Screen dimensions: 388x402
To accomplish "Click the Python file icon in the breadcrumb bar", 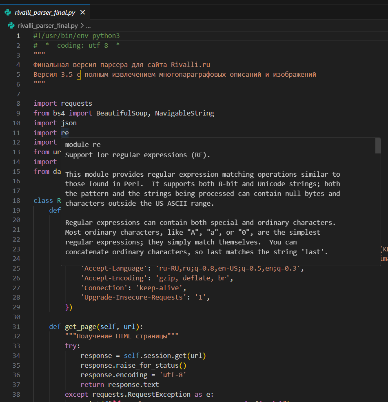I will pyautogui.click(x=11, y=25).
